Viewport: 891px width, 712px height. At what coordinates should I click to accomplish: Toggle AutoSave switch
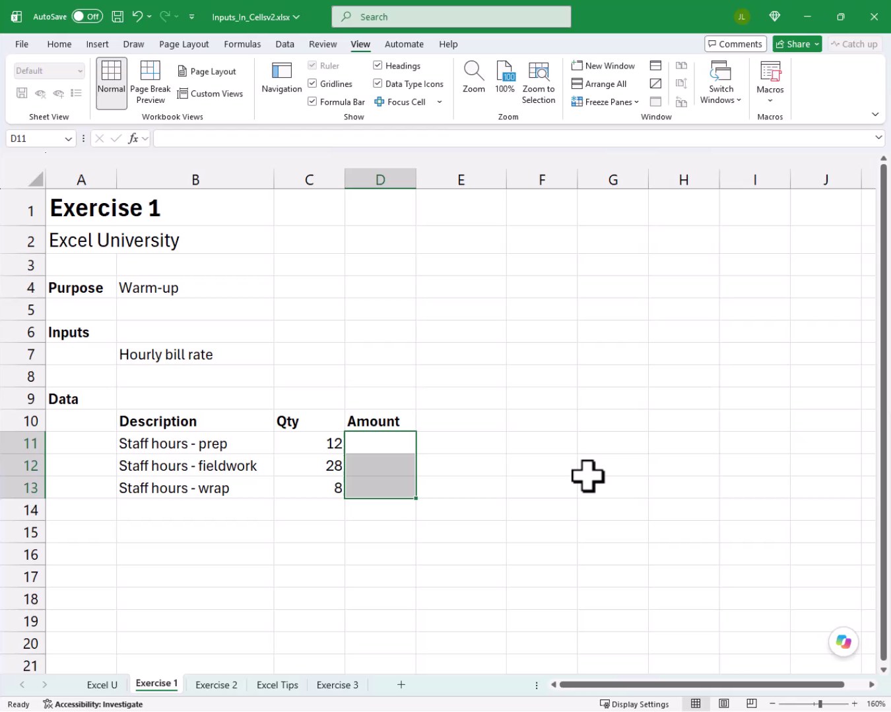click(x=87, y=16)
